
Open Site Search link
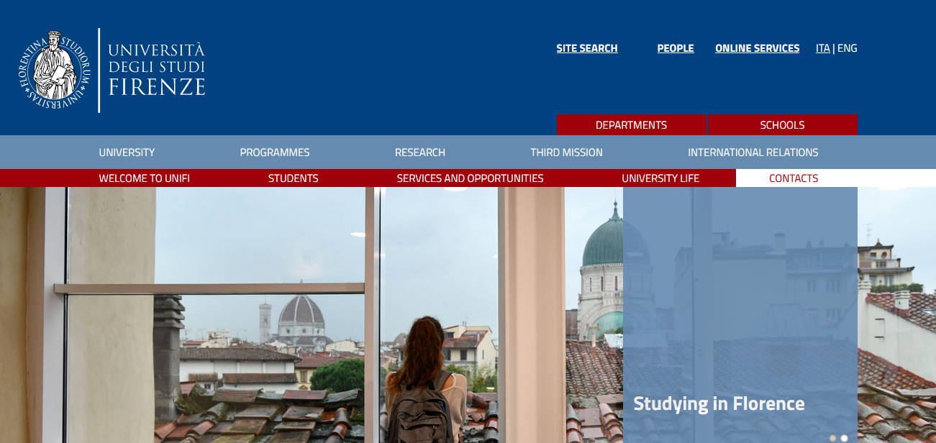[587, 48]
